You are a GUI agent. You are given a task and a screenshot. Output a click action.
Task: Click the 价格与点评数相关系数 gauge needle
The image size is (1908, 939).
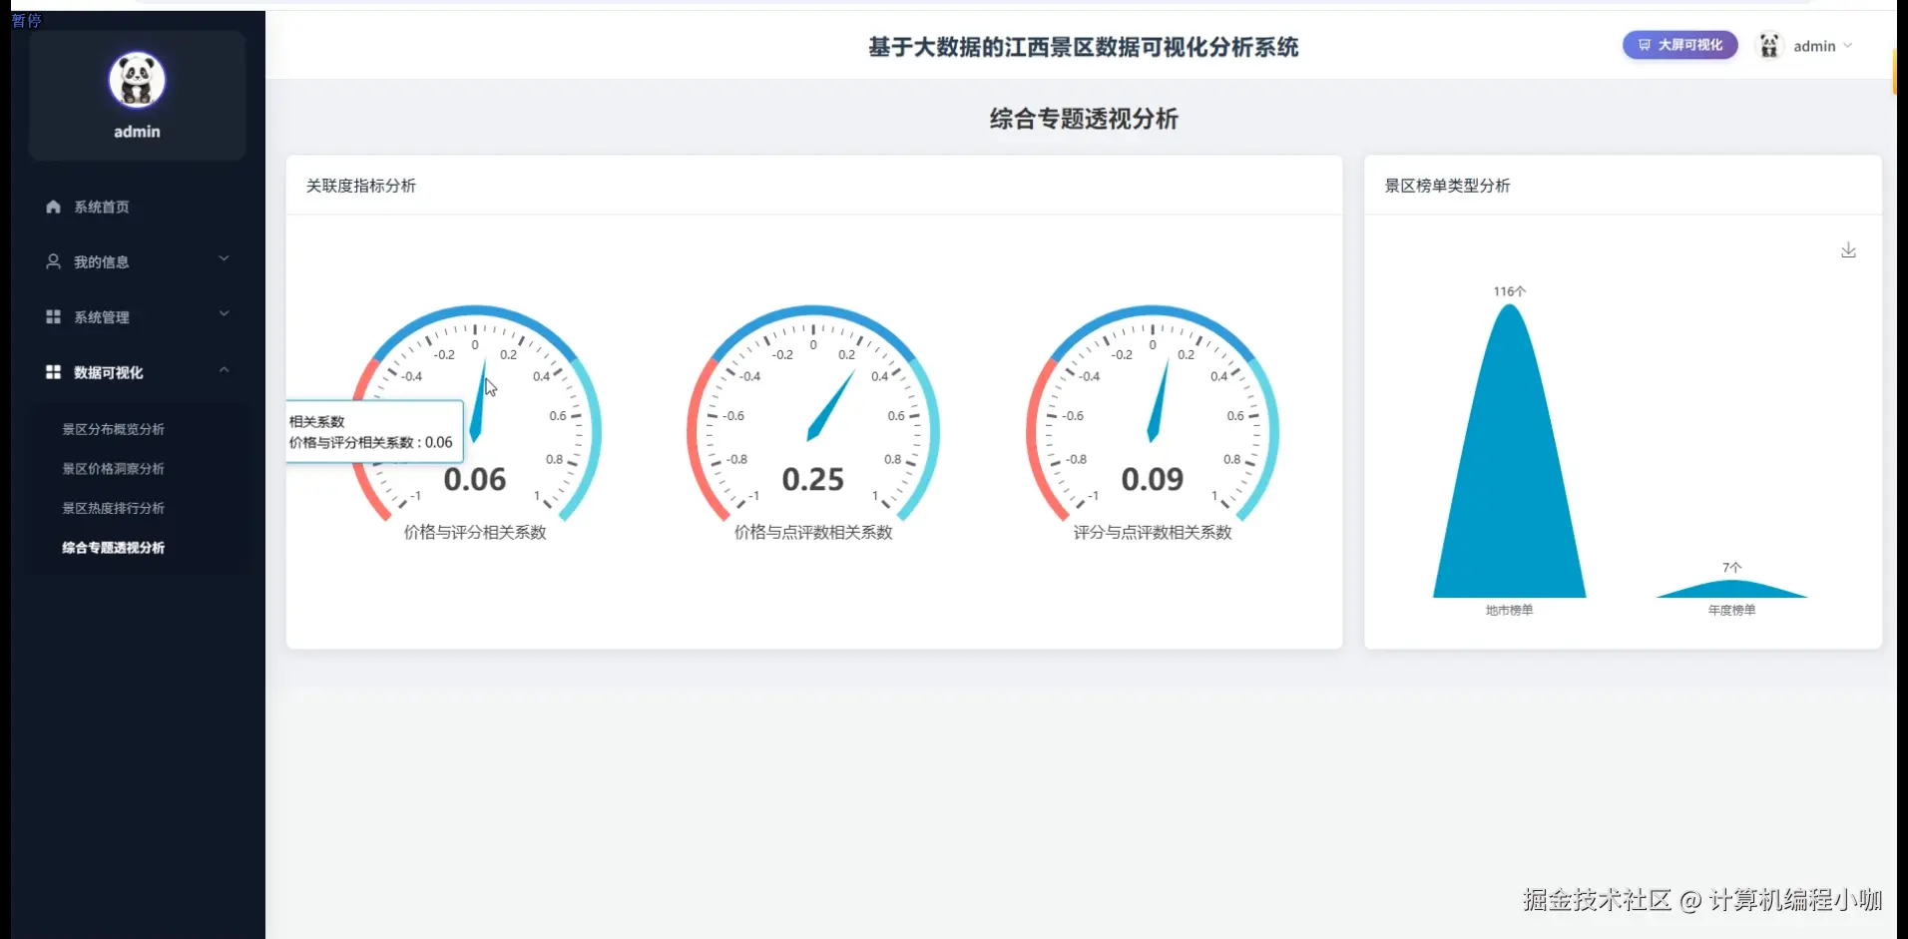829,406
